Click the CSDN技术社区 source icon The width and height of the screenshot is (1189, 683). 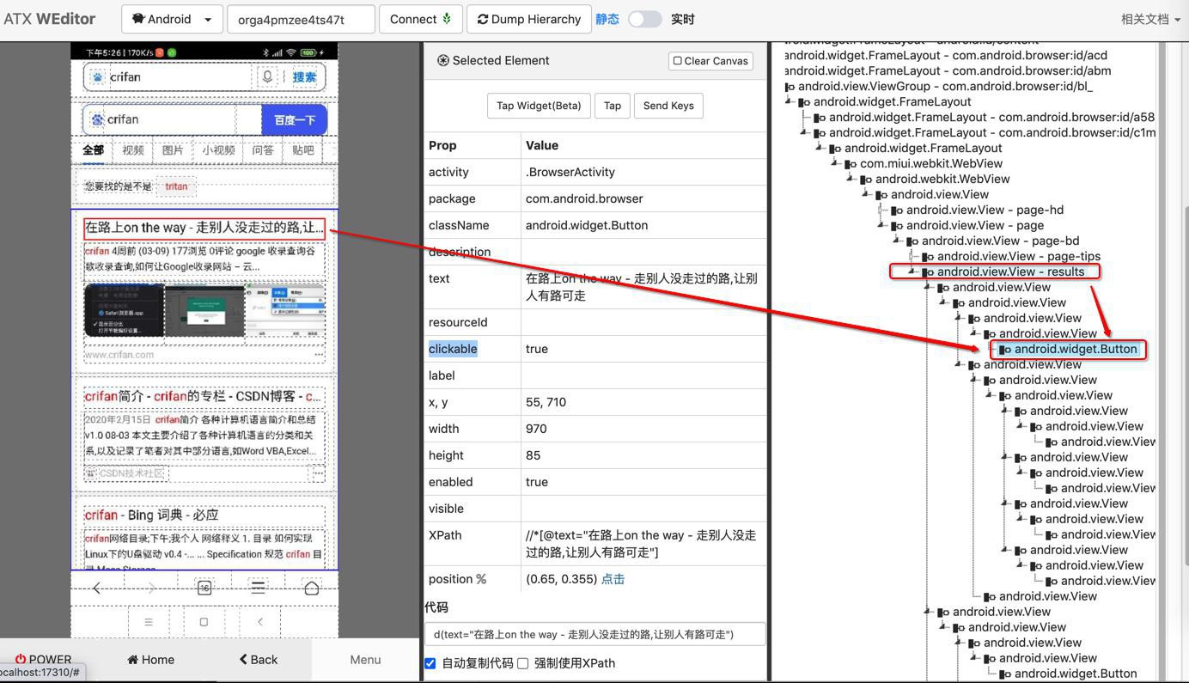(x=91, y=473)
